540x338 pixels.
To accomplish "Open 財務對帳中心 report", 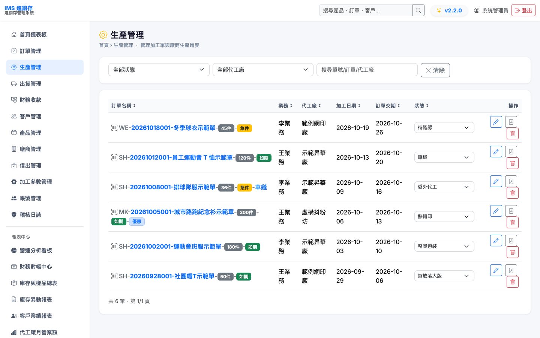I will pyautogui.click(x=45, y=267).
